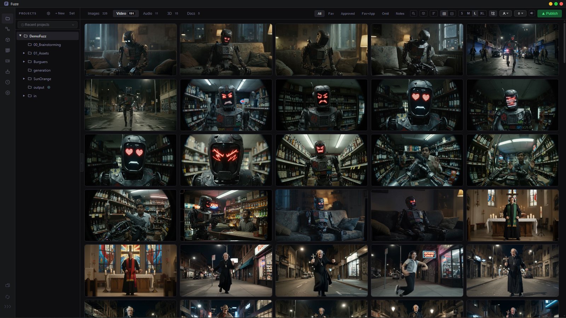Open the settings gear in left sidebar
This screenshot has height=318, width=566.
coord(7,93)
